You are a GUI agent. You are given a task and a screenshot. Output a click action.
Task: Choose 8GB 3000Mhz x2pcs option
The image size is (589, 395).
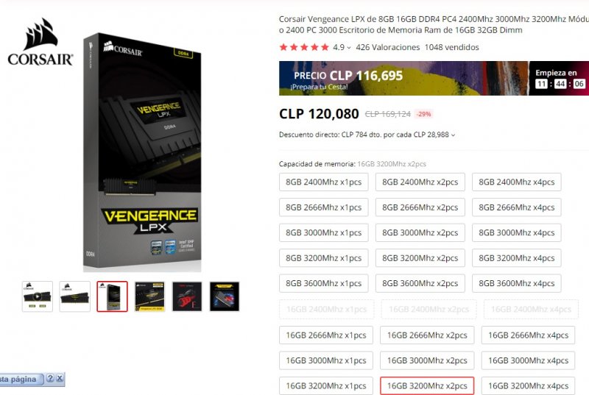[x=420, y=232]
